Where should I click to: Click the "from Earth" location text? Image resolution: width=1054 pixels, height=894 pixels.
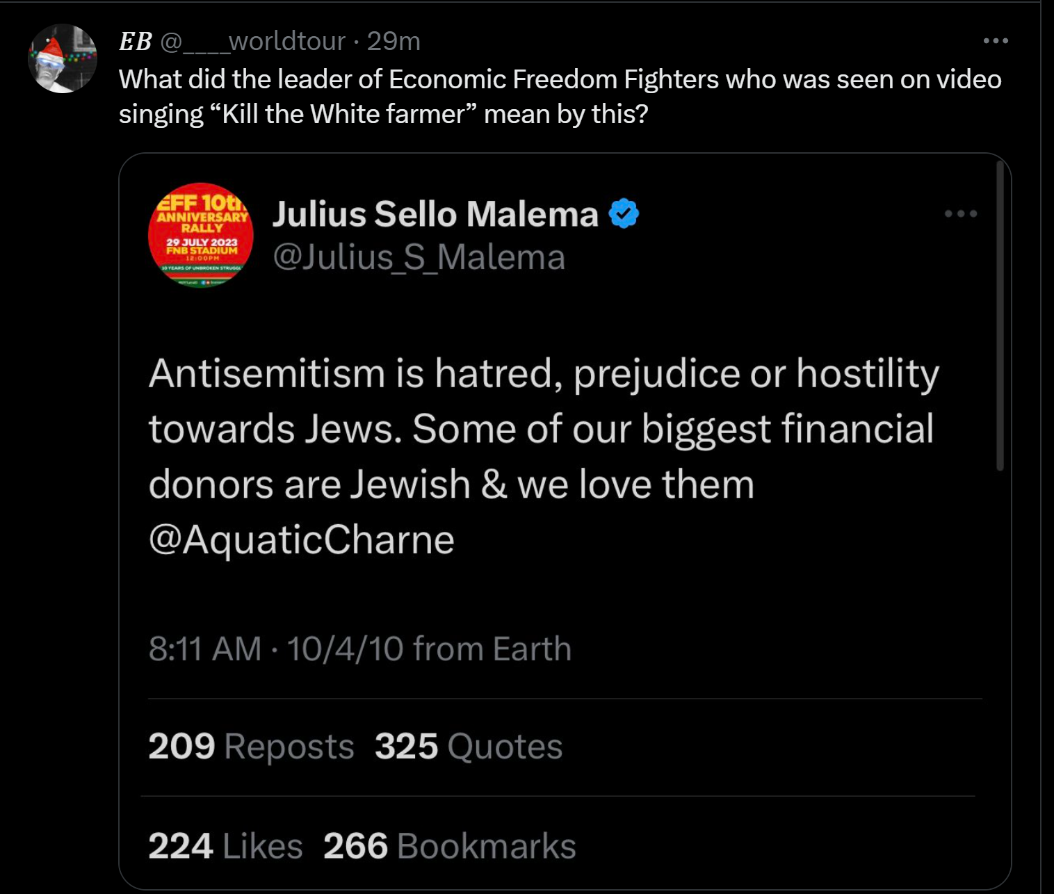pos(492,649)
